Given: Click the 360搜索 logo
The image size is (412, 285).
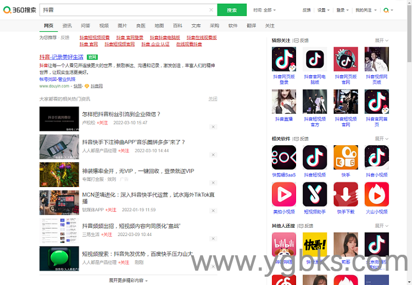Looking at the screenshot, I should pyautogui.click(x=19, y=10).
